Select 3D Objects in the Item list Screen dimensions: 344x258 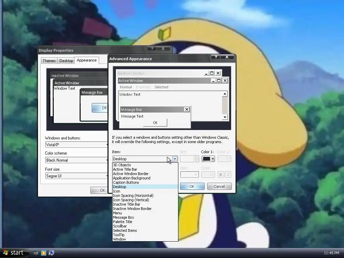point(145,165)
